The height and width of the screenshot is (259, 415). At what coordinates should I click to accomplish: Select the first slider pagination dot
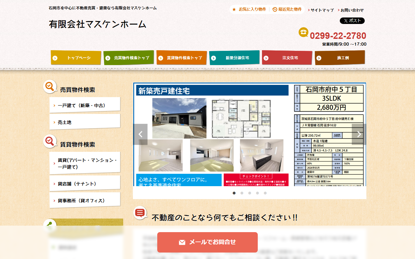point(234,193)
